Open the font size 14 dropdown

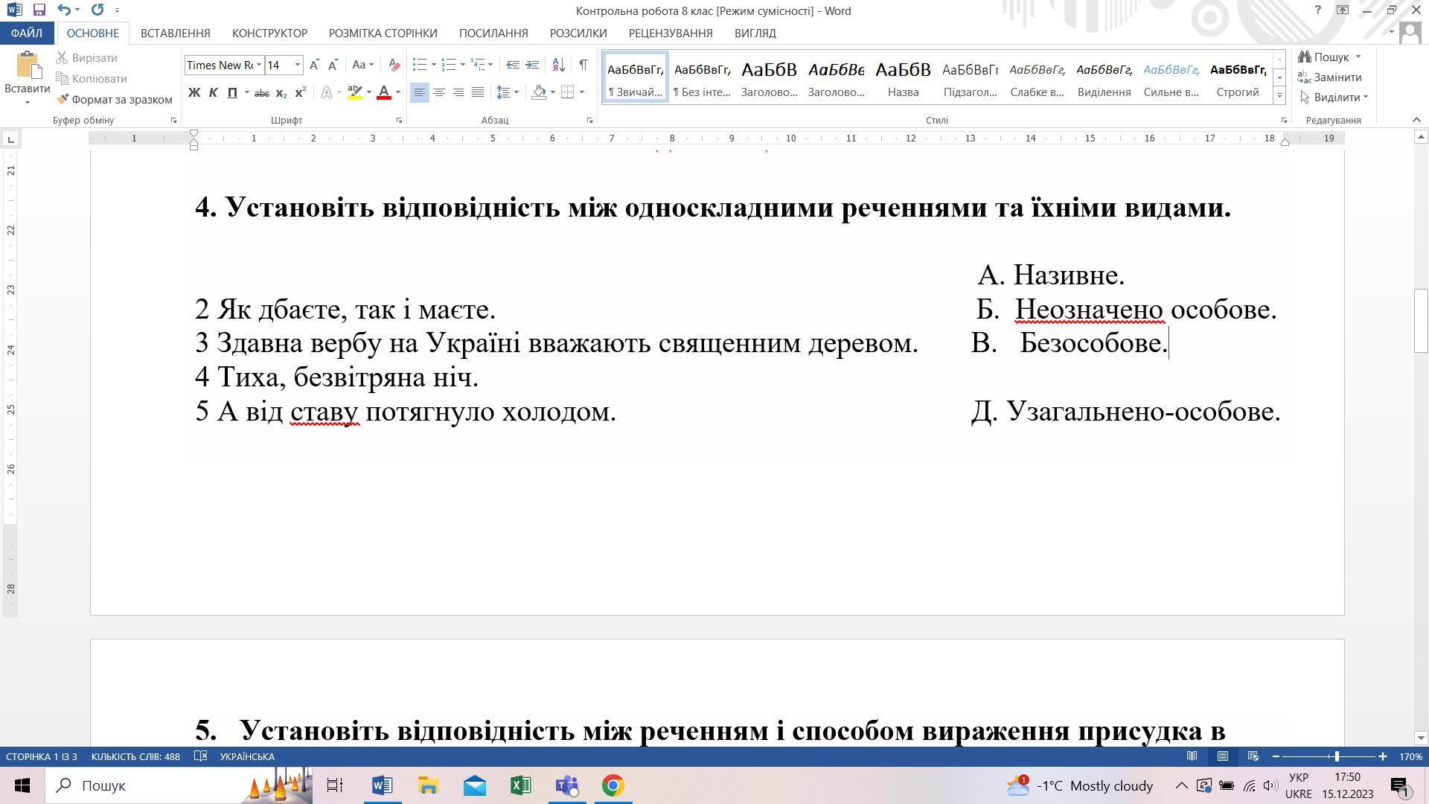pos(298,65)
